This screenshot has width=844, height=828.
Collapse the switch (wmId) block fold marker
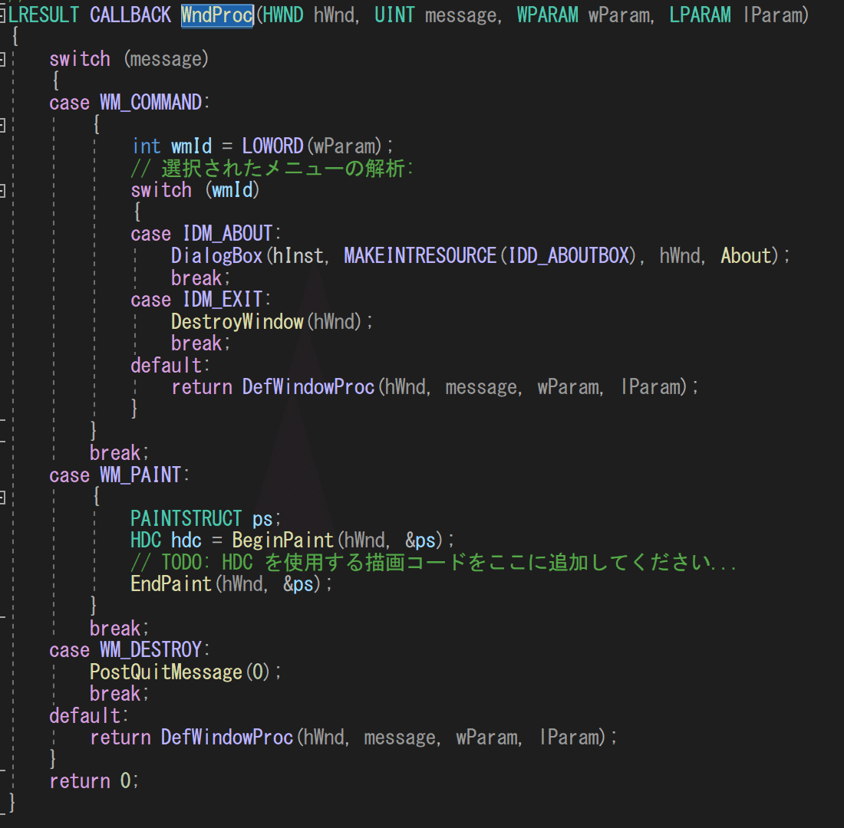pyautogui.click(x=2, y=190)
